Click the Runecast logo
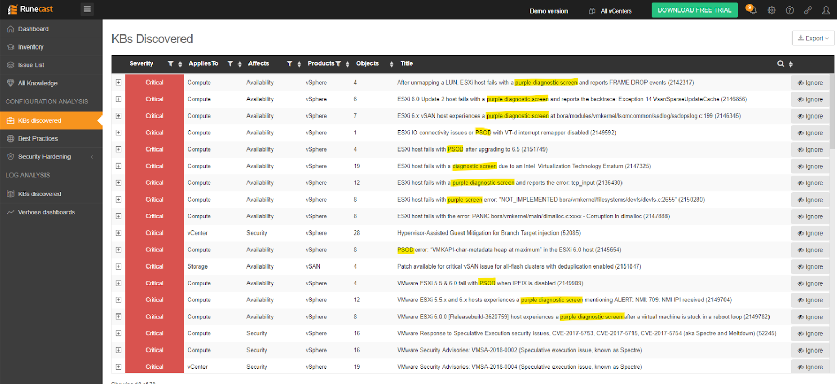 (30, 9)
